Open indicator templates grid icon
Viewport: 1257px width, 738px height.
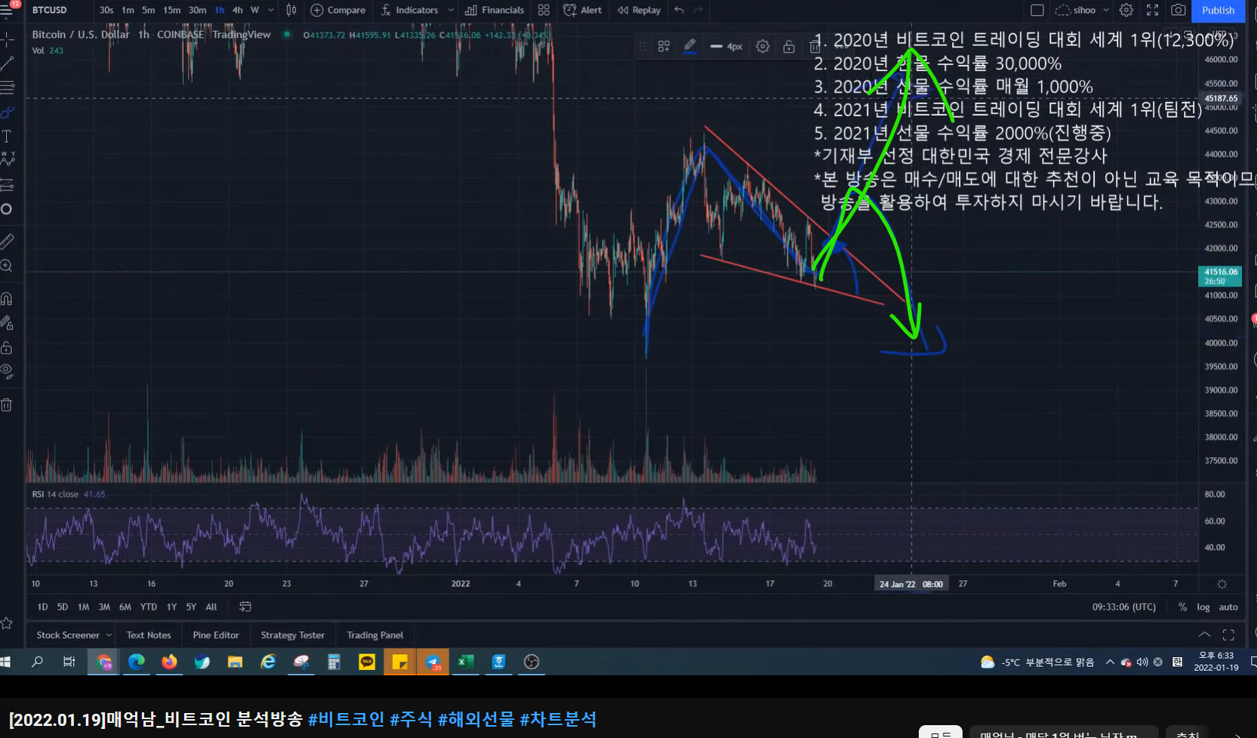pyautogui.click(x=544, y=10)
